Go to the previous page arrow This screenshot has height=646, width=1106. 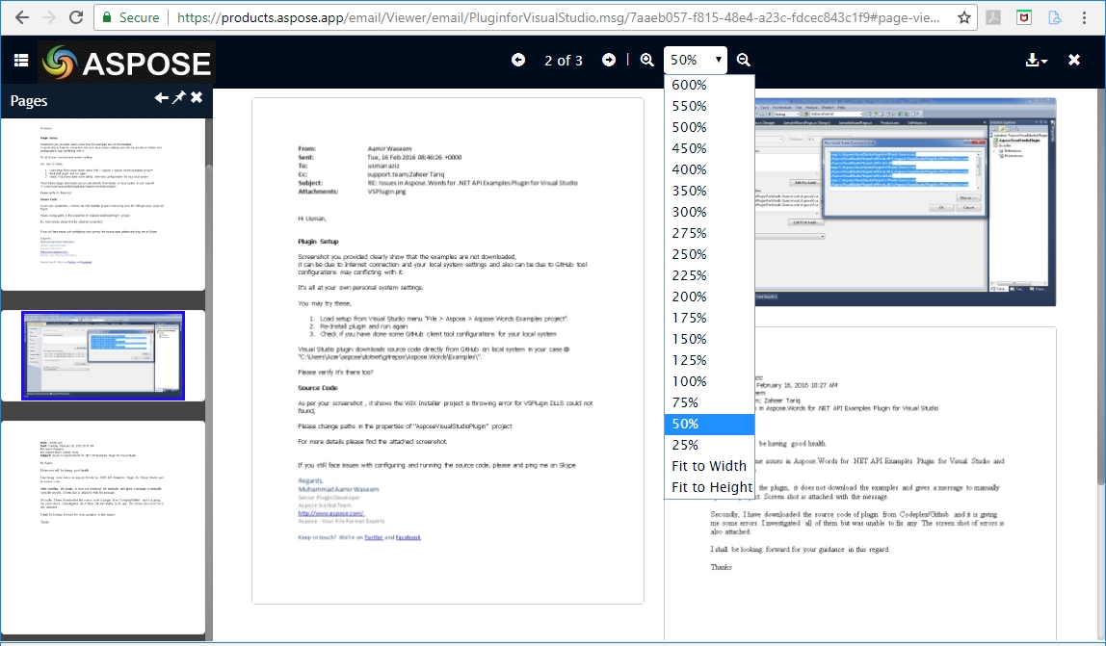click(518, 60)
